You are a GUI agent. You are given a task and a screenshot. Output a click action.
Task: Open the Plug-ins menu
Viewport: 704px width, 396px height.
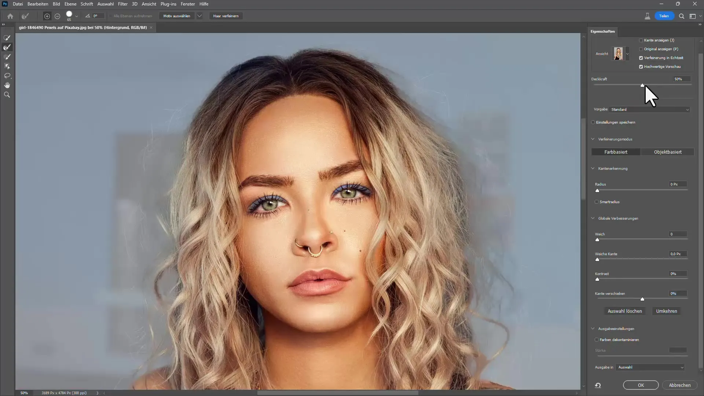coord(168,4)
